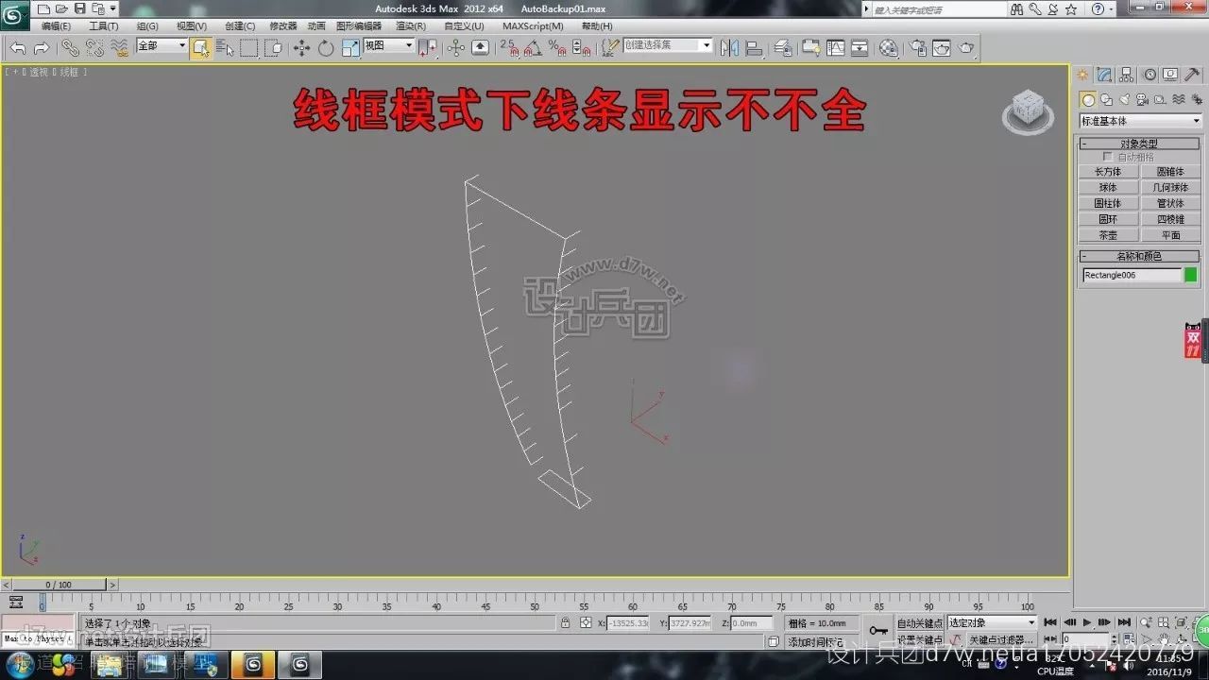
Task: Open the 标准基本体 primitives dropdown
Action: pos(1138,121)
